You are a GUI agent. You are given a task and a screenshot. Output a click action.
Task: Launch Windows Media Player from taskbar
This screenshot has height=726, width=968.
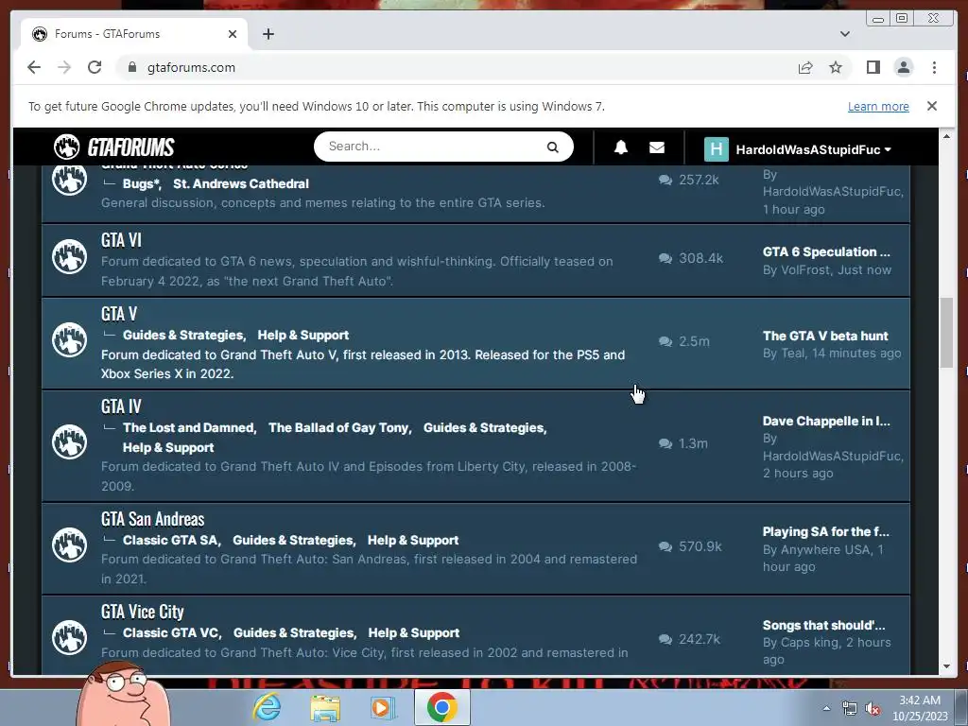click(383, 707)
